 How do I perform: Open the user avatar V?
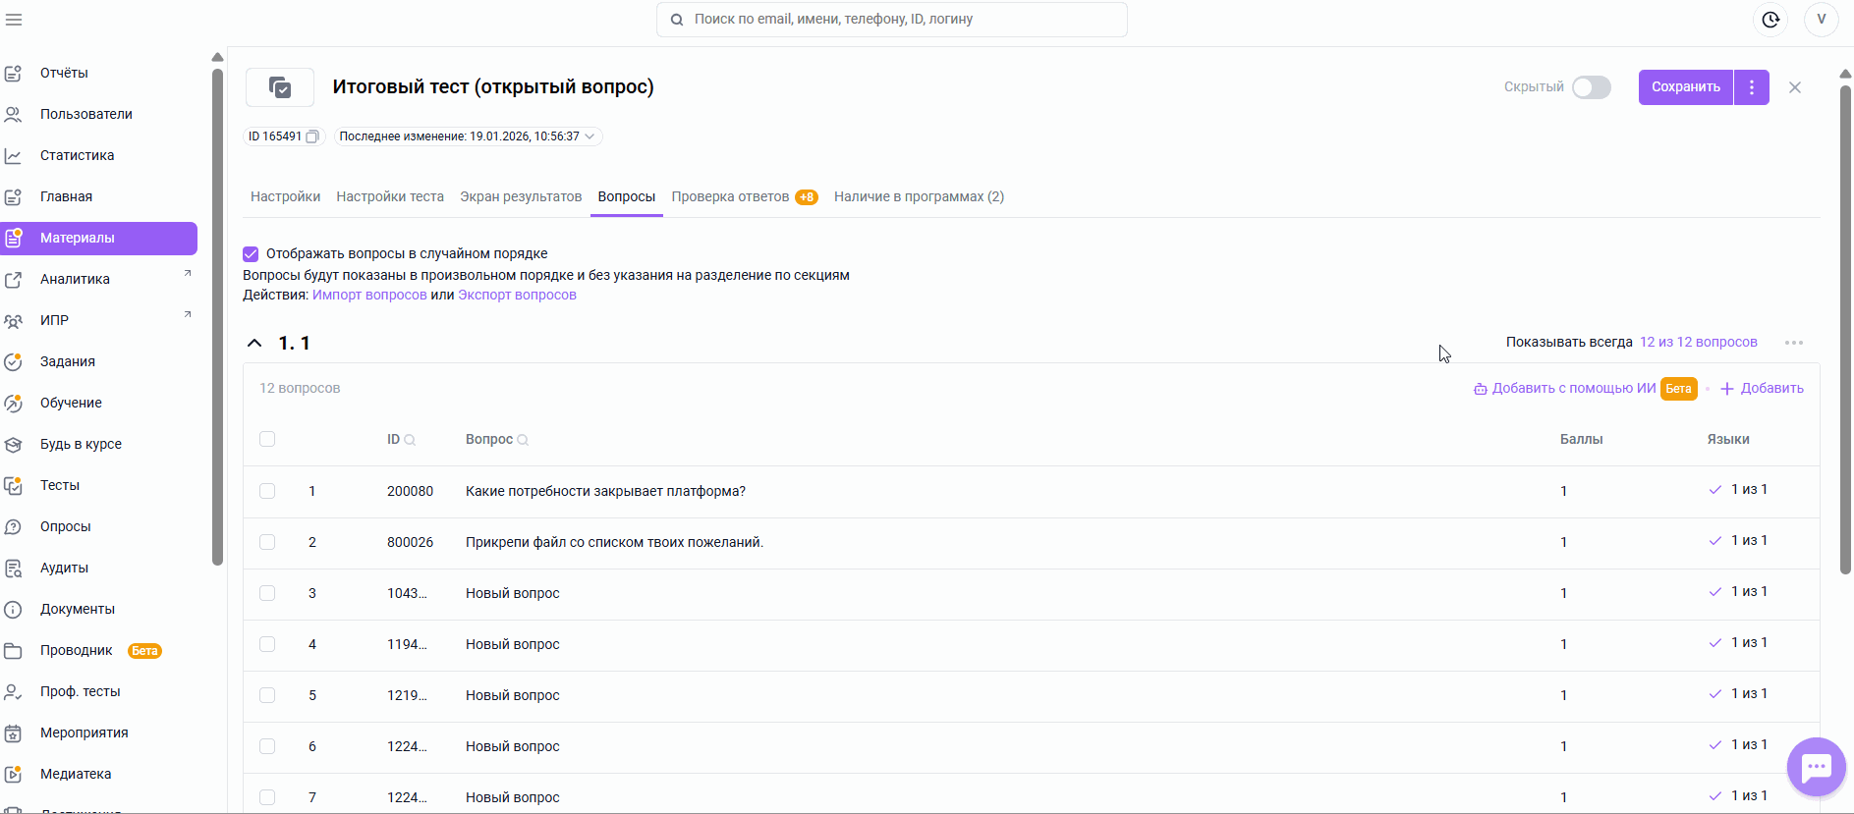[x=1821, y=19]
